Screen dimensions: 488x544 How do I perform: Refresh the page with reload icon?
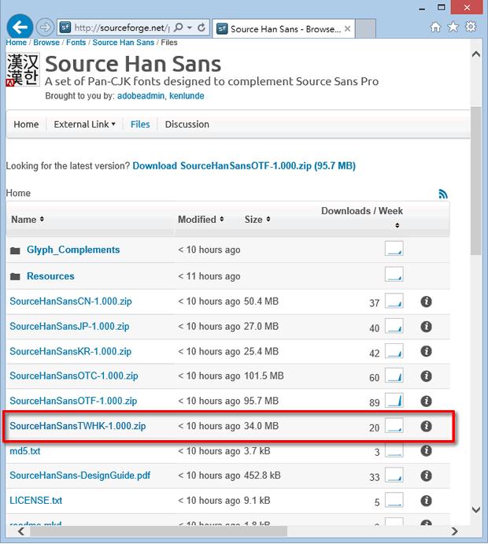click(201, 28)
